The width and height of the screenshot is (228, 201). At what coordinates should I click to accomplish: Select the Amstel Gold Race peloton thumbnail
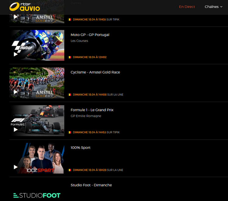[37, 83]
